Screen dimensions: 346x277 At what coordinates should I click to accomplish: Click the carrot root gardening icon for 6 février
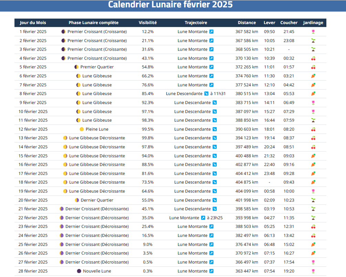click(x=313, y=76)
